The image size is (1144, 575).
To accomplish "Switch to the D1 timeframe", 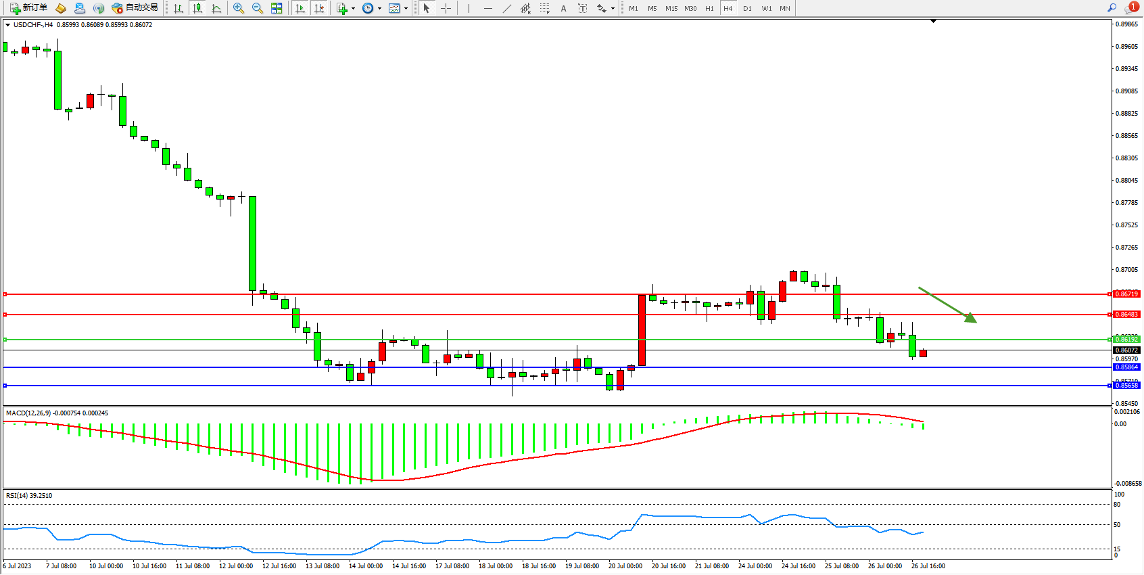I will [747, 8].
